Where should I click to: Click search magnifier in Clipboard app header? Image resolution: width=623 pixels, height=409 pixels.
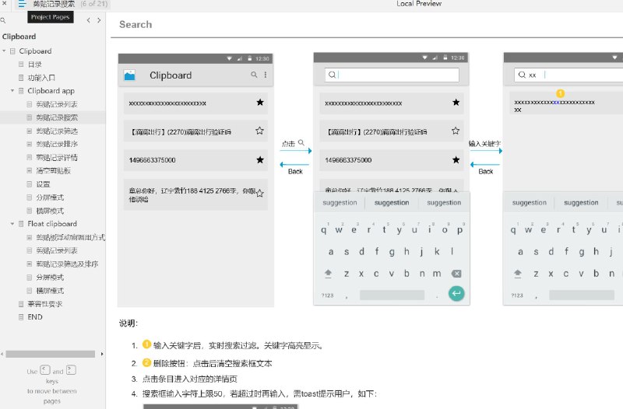pos(254,75)
